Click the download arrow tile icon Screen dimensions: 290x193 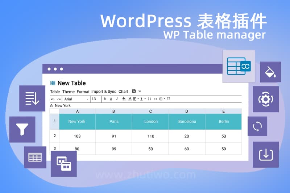coord(266,155)
